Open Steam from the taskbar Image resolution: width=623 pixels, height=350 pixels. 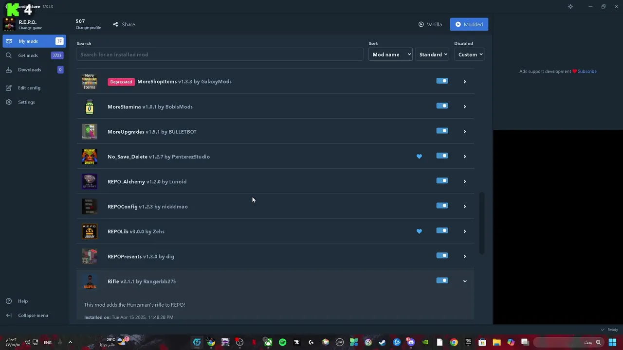coord(383,342)
